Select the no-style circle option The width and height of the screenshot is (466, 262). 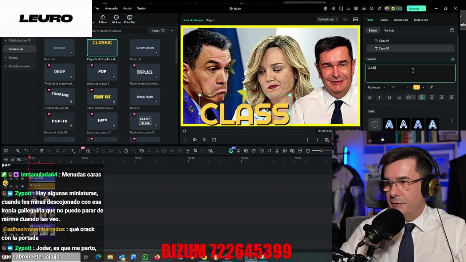click(x=375, y=124)
